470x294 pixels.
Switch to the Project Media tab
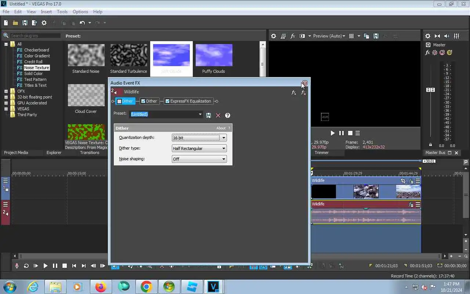16,153
